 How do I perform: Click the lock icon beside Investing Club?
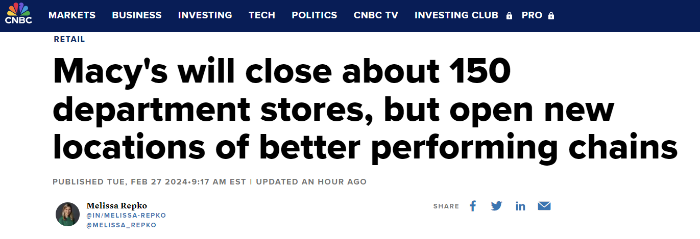coord(509,16)
